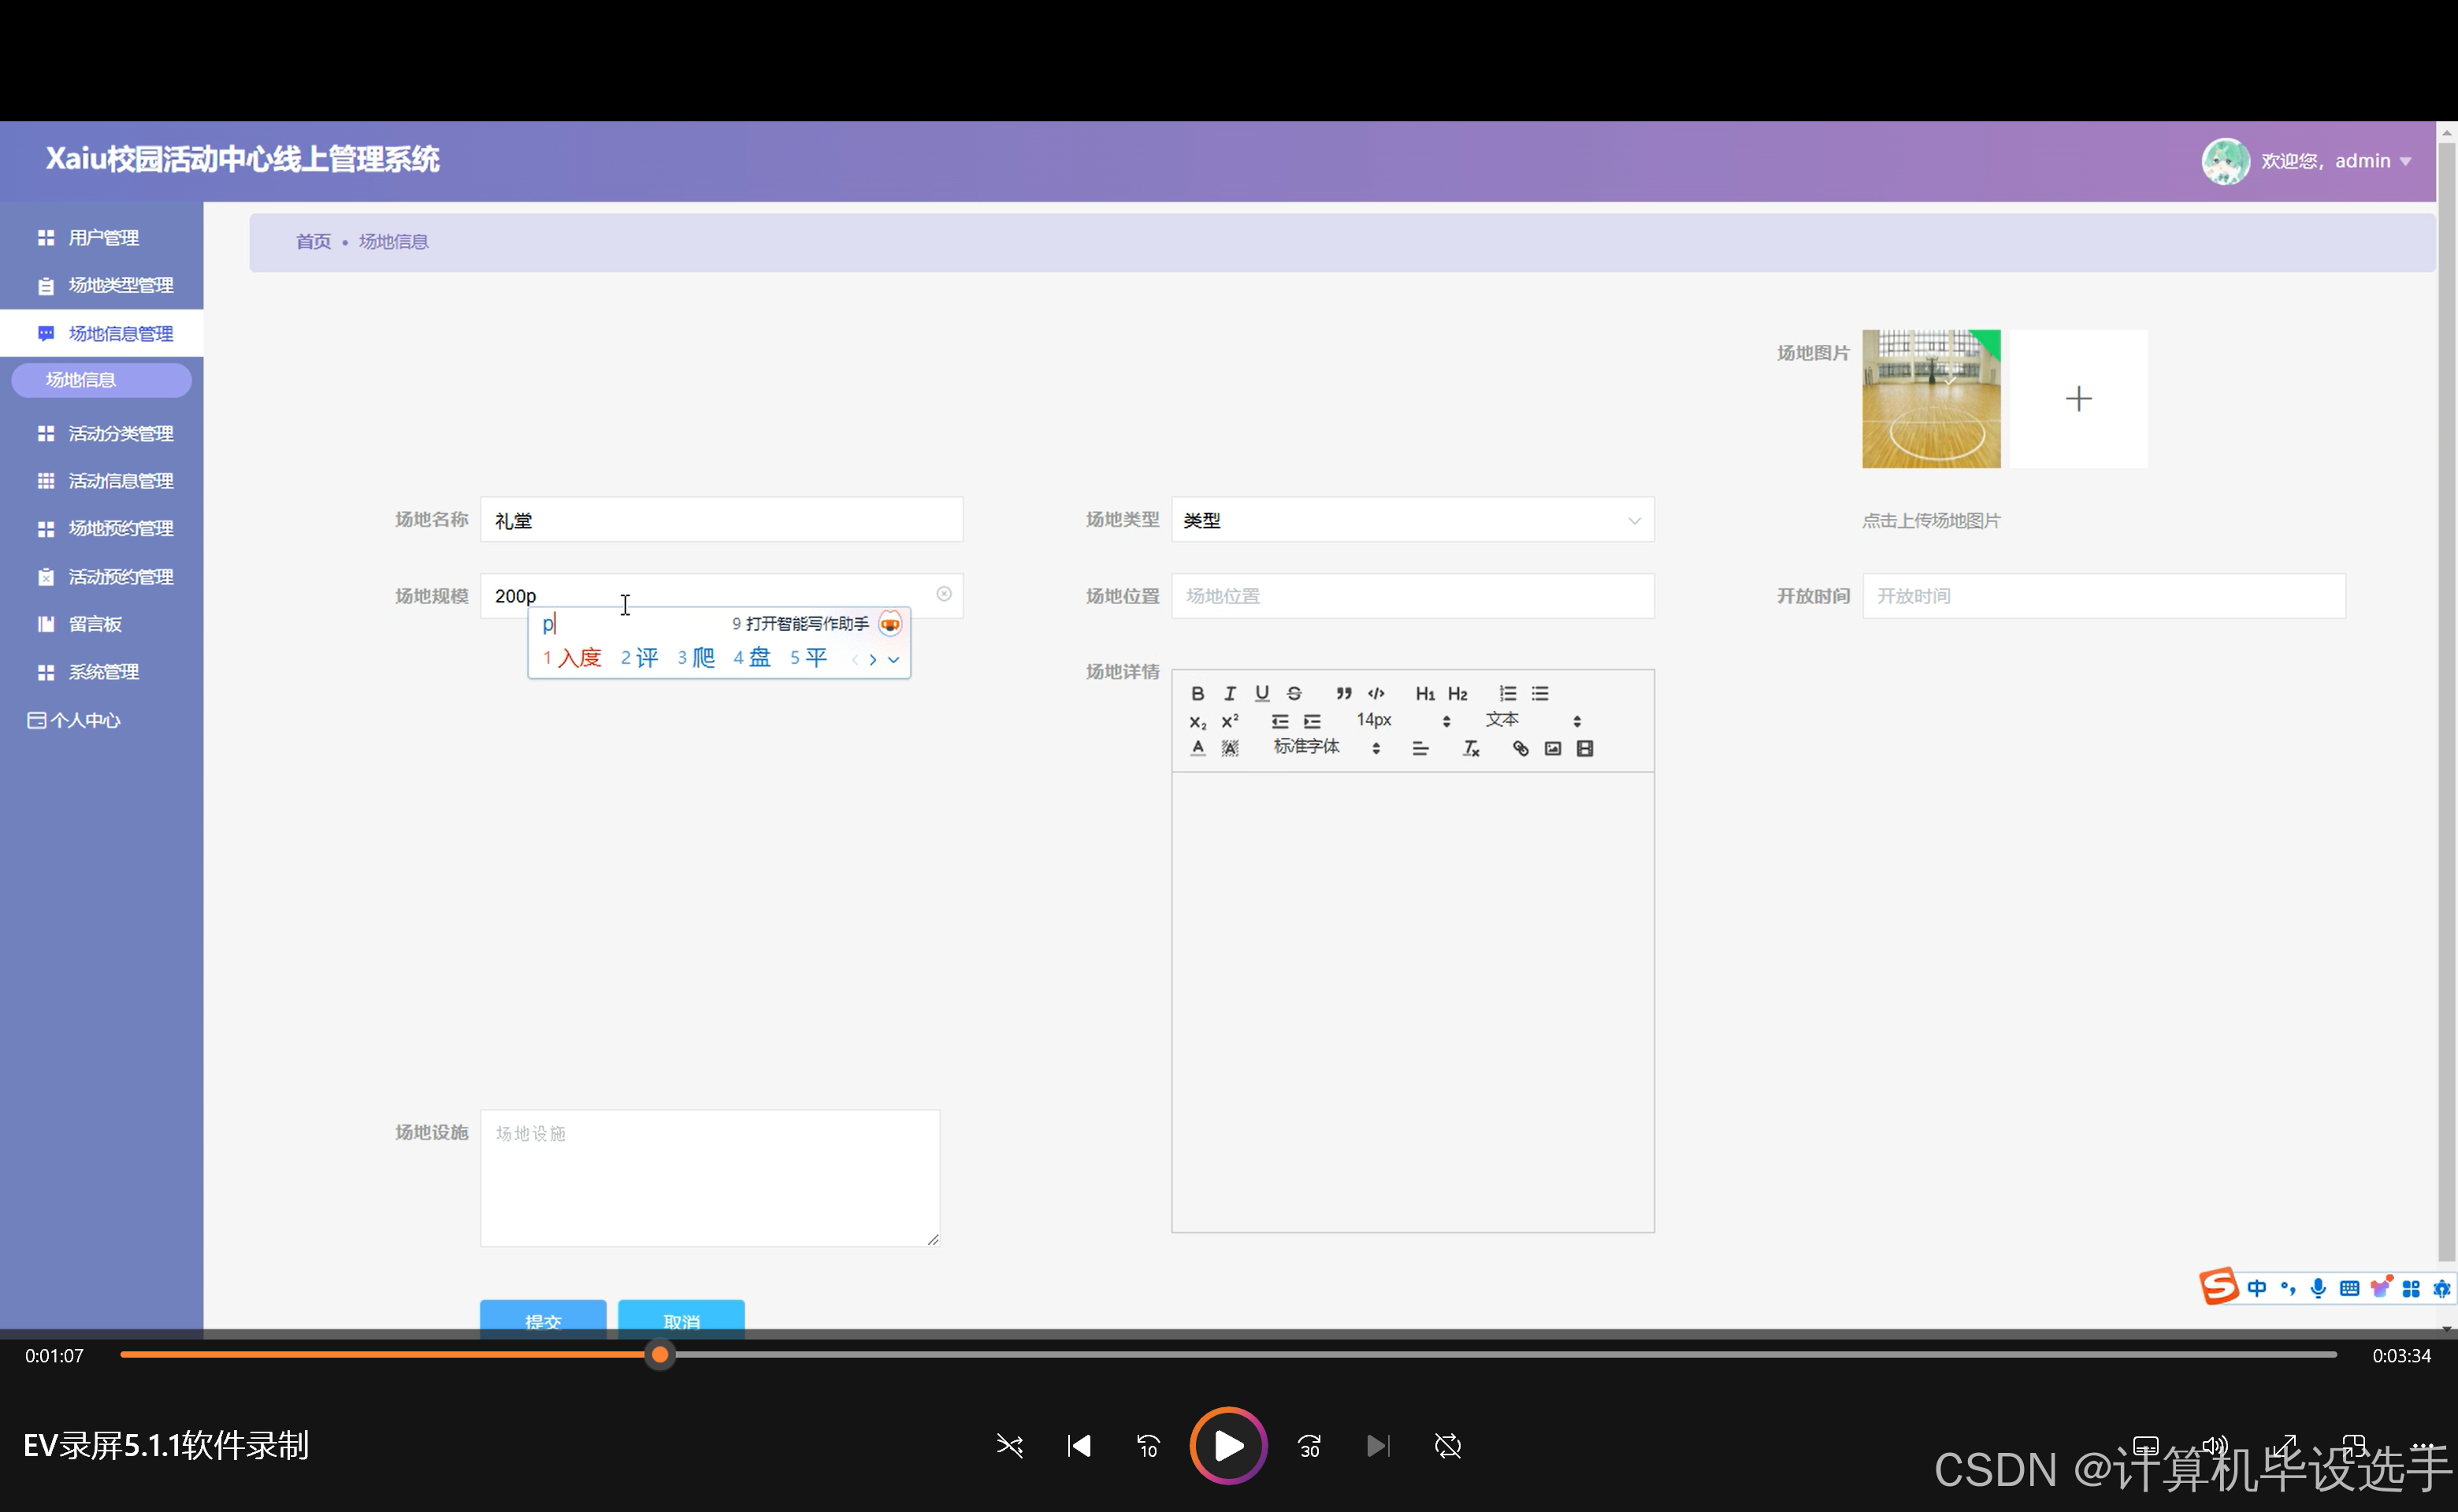Expand the IME candidate list
The height and width of the screenshot is (1512, 2458).
(x=893, y=660)
